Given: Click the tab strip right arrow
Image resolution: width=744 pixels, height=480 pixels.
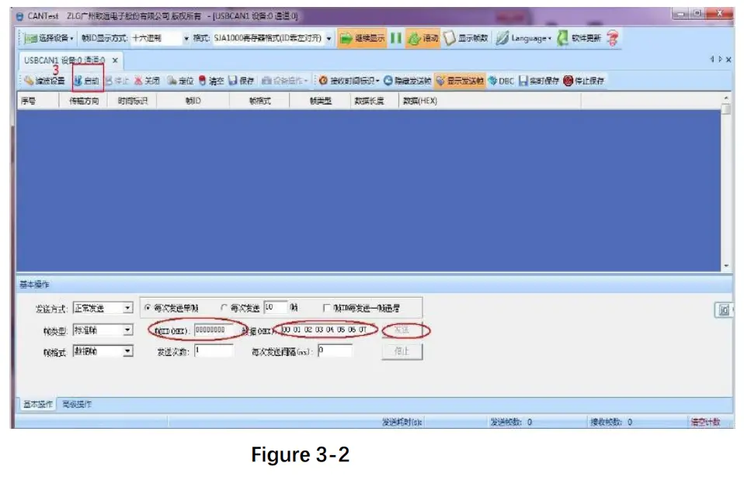Looking at the screenshot, I should pyautogui.click(x=720, y=59).
